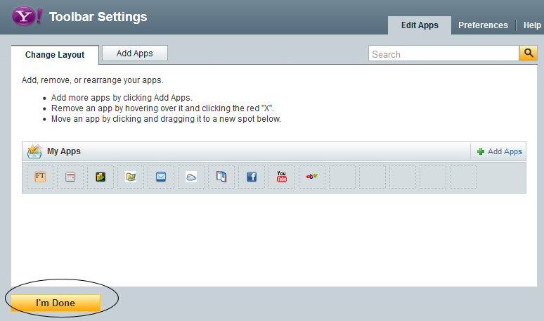Select the weather cloud app icon

191,177
